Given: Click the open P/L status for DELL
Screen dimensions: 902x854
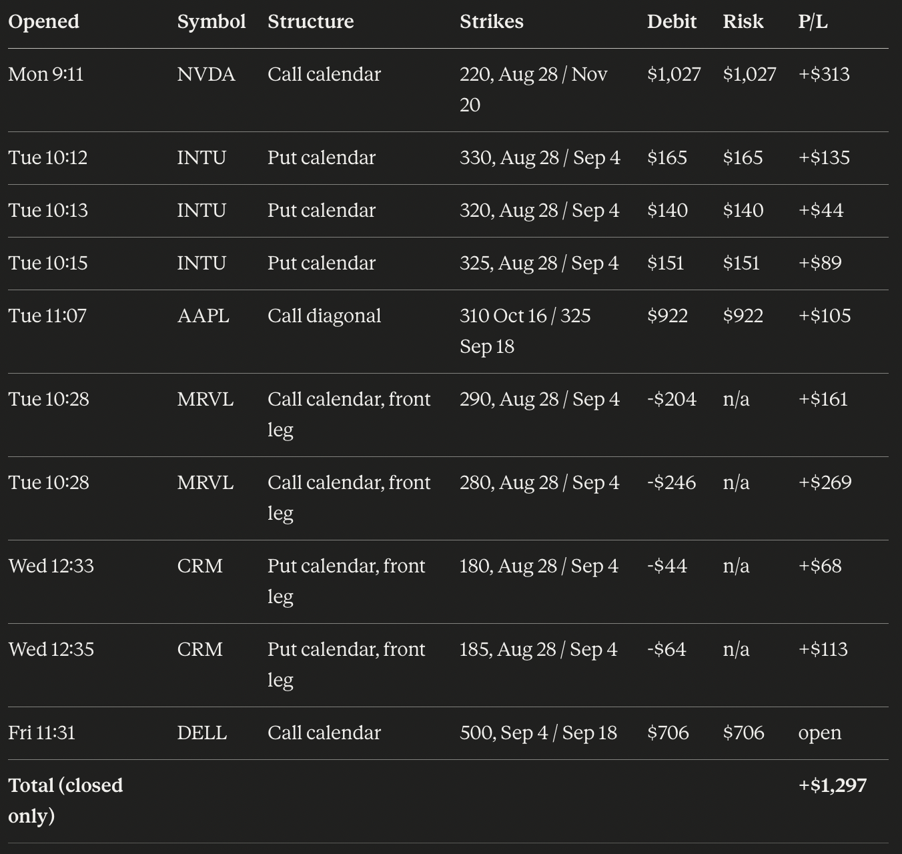Looking at the screenshot, I should [x=819, y=733].
